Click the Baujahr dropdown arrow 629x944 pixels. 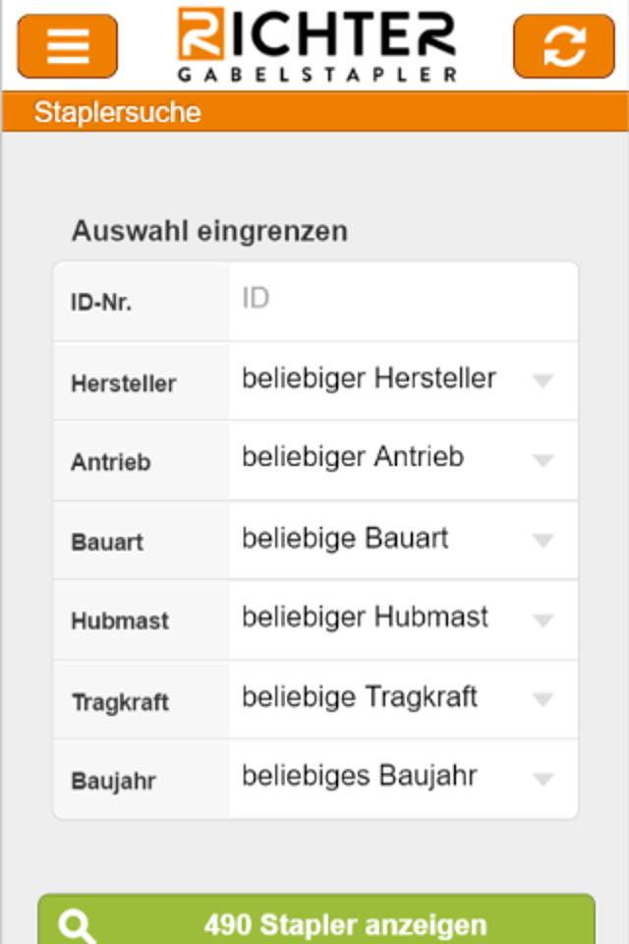543,779
